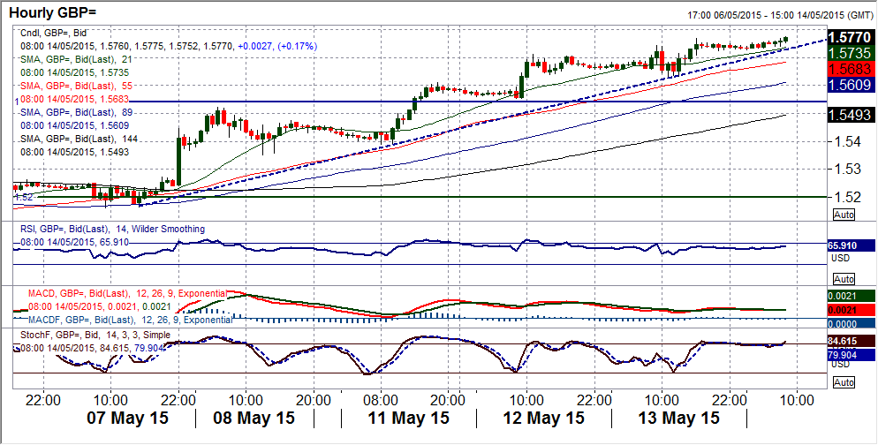878x445 pixels.
Task: Click the date range 17:00 06/05/2015 - 15:00 14/05/2015 text
Action: (780, 16)
